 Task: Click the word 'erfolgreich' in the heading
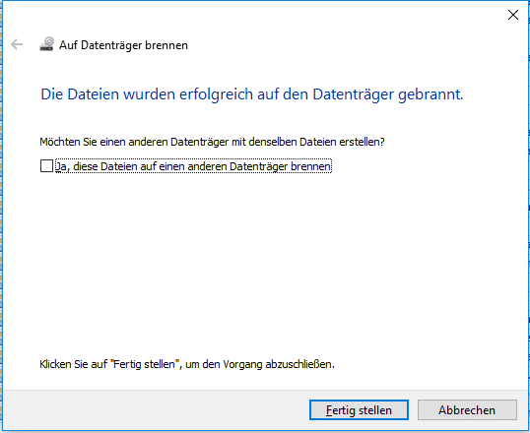[x=216, y=94]
